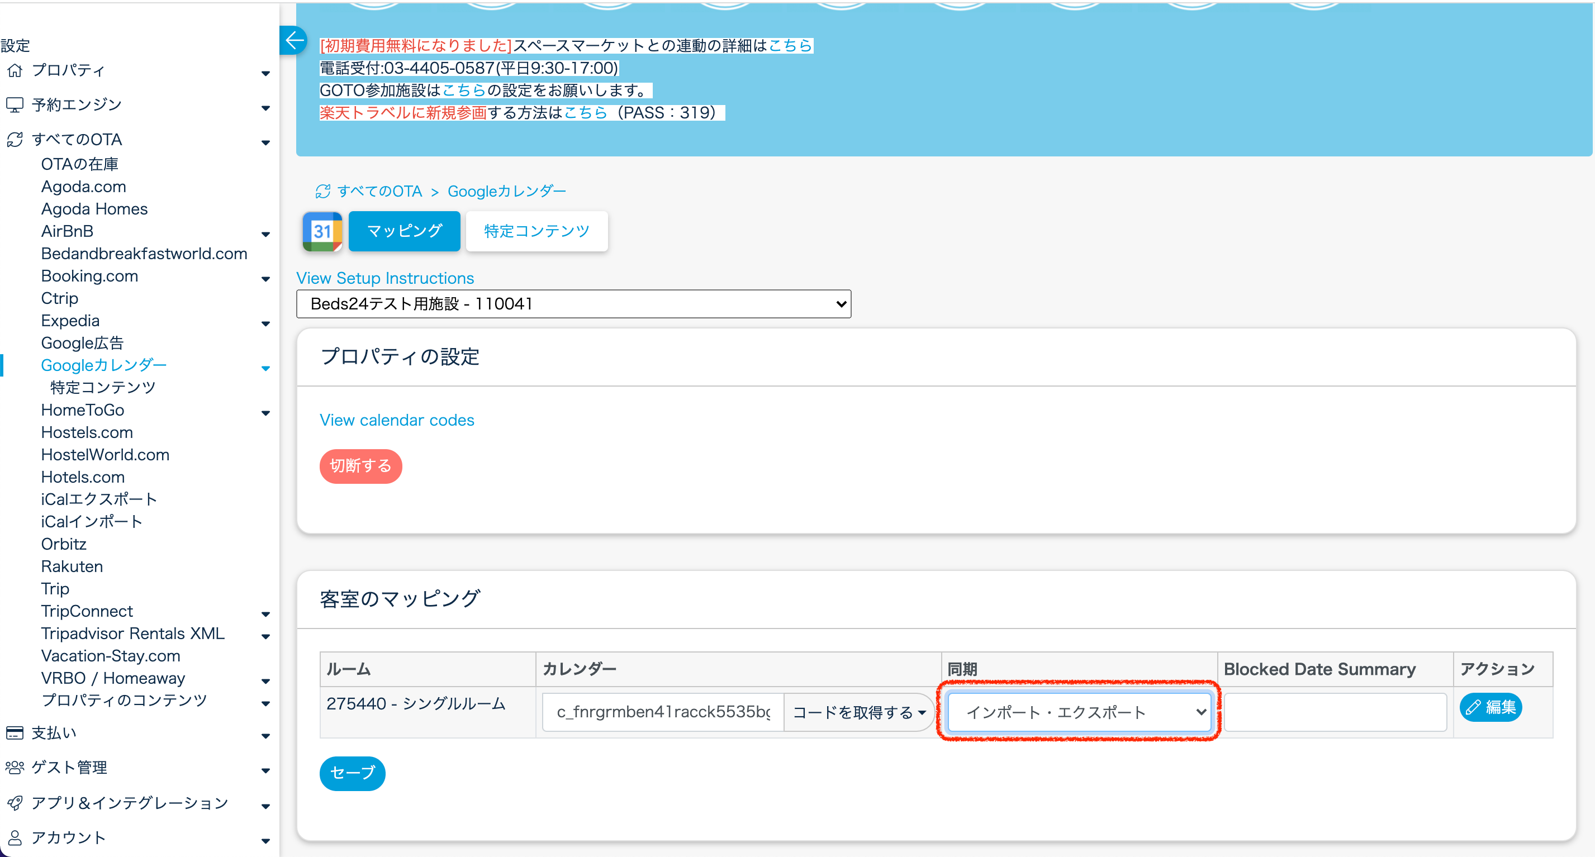Click the sync icon beside すべてのOTA

[x=15, y=140]
